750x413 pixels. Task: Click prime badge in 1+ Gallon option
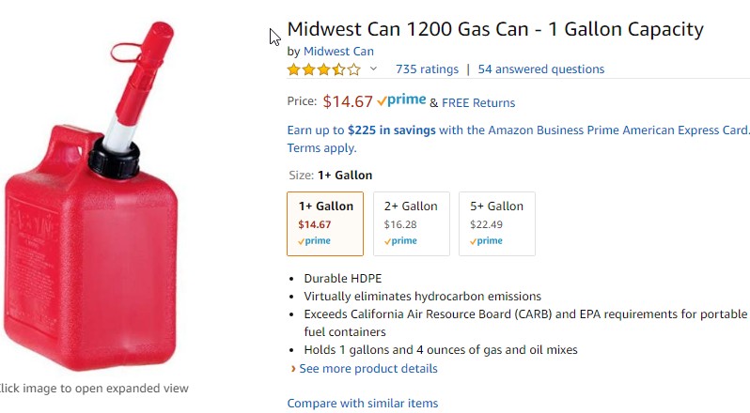tap(314, 240)
